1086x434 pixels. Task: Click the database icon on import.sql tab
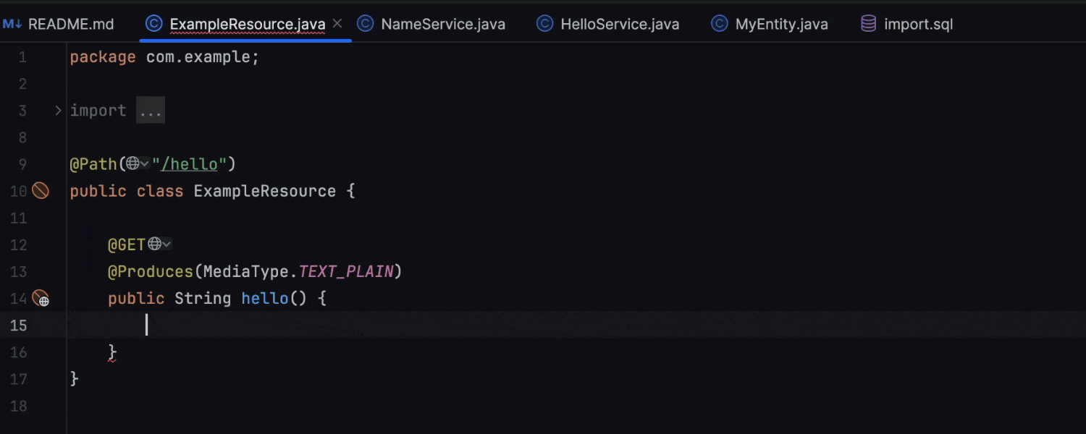click(868, 24)
